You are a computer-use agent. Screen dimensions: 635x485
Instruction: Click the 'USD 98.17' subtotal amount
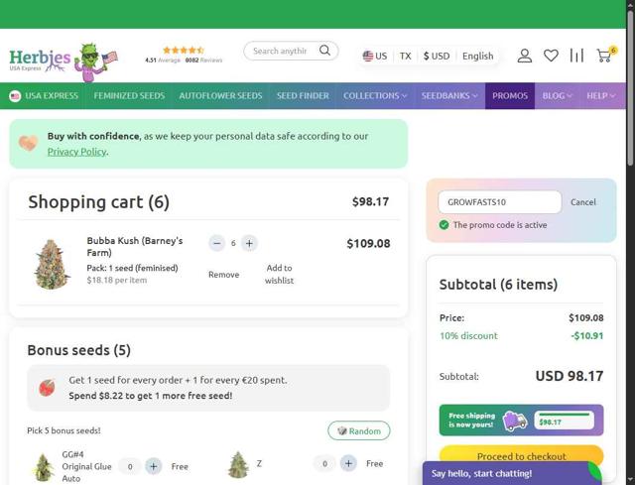pos(570,376)
